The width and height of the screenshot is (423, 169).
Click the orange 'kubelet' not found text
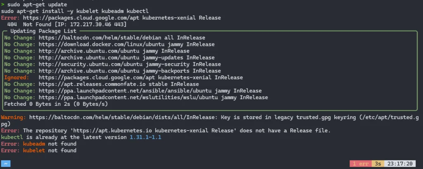(x=34, y=150)
